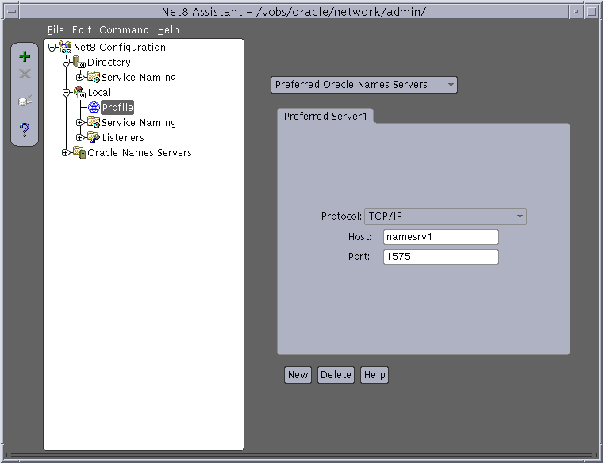The width and height of the screenshot is (603, 463).
Task: Click the Net8 Configuration root icon
Action: tap(65, 48)
